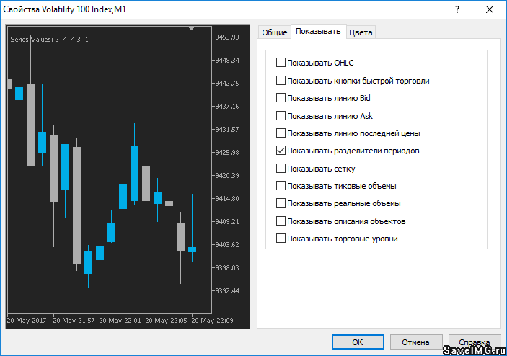Toggle Показывать тиковые объемы checkbox
Viewport: 507px width, 356px height.
click(x=281, y=186)
